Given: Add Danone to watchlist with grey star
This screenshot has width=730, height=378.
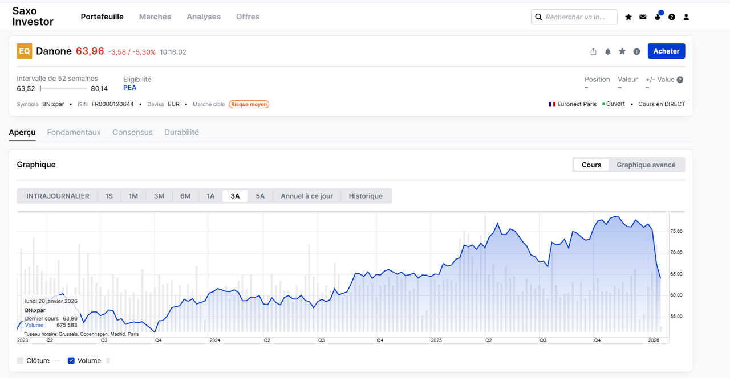Looking at the screenshot, I should pos(622,51).
